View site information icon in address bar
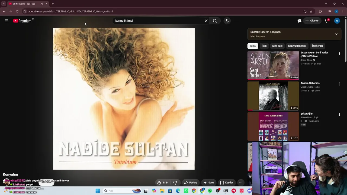Image resolution: width=347 pixels, height=195 pixels. pyautogui.click(x=25, y=11)
